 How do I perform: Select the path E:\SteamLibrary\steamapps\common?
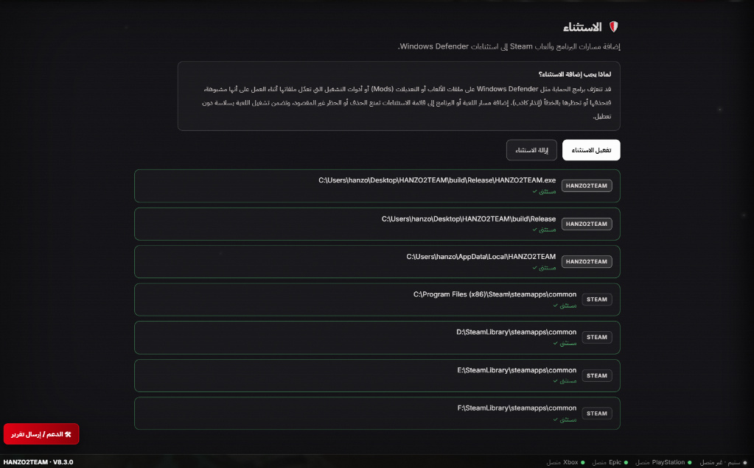[x=517, y=371]
